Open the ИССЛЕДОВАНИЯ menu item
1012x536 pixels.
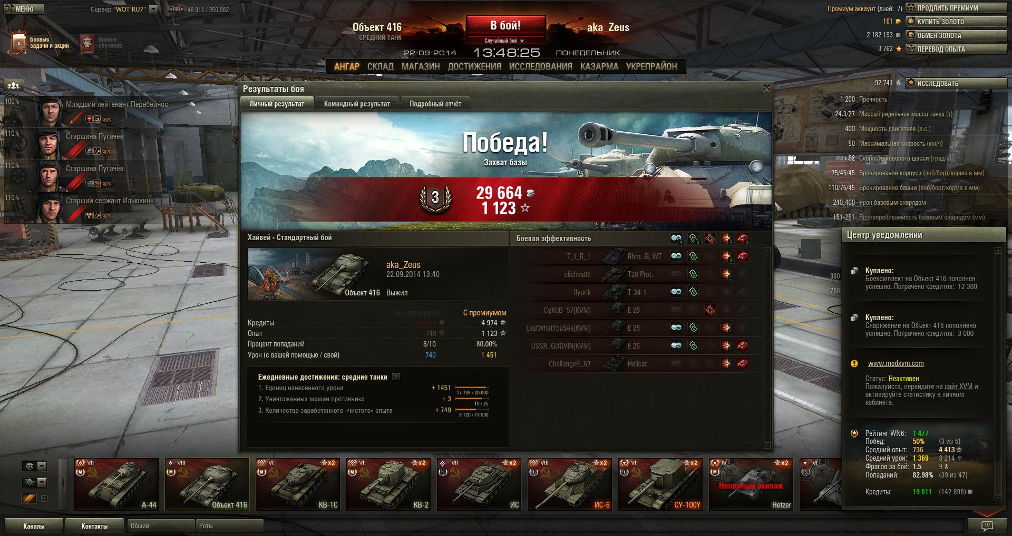pos(540,66)
